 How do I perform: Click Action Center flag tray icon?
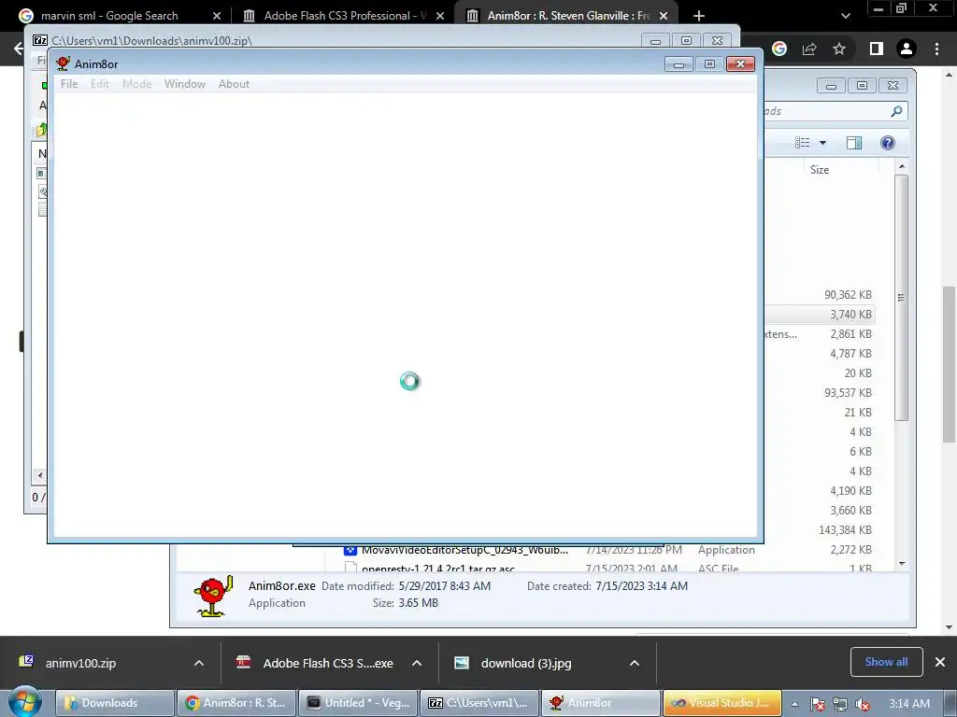(x=818, y=704)
